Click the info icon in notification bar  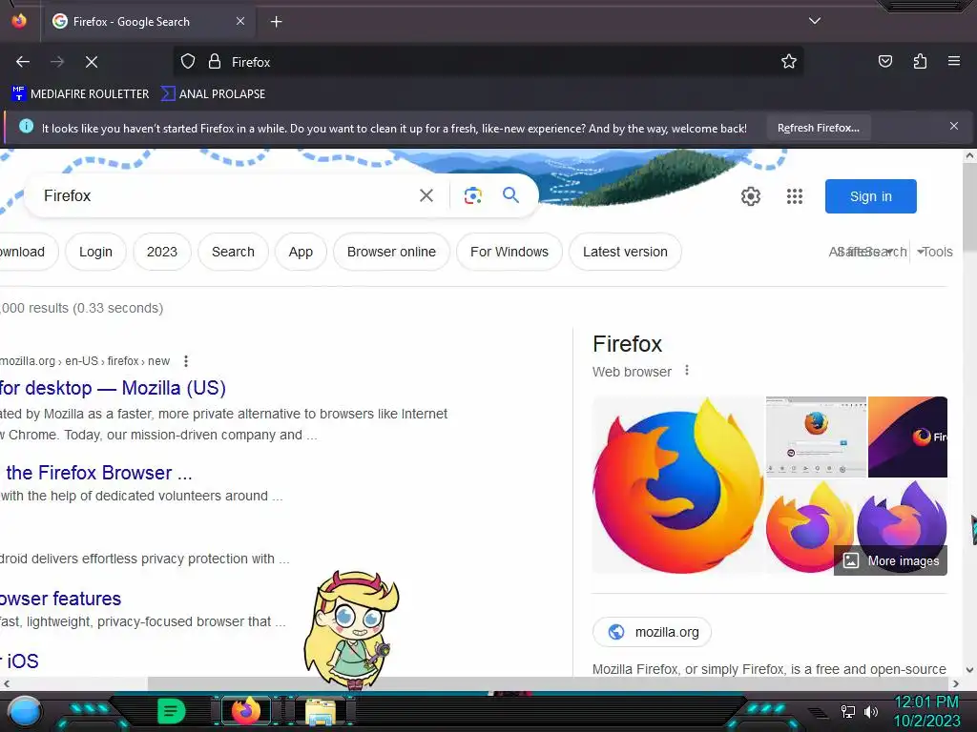tap(26, 127)
